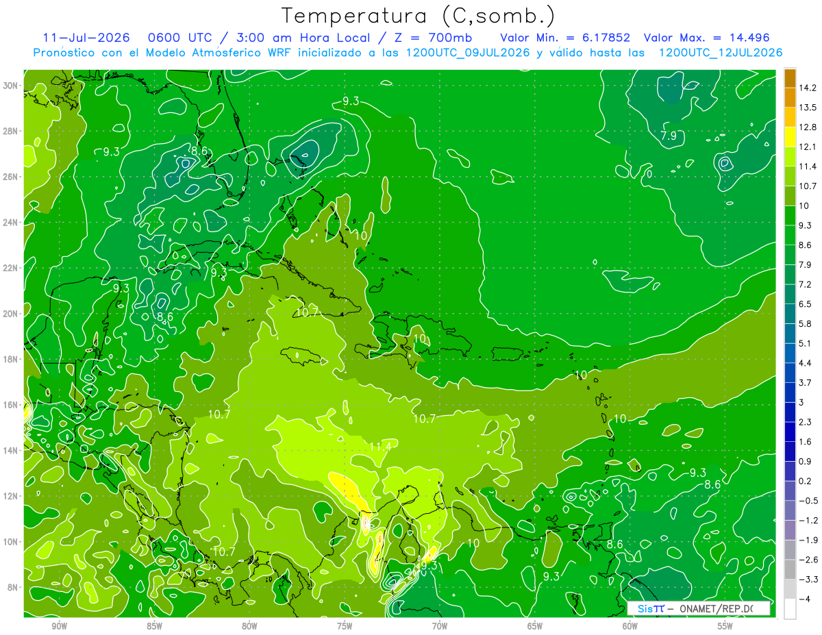
Task: Select the '1200UTC_09JUL2026' initialization text
Action: (468, 53)
